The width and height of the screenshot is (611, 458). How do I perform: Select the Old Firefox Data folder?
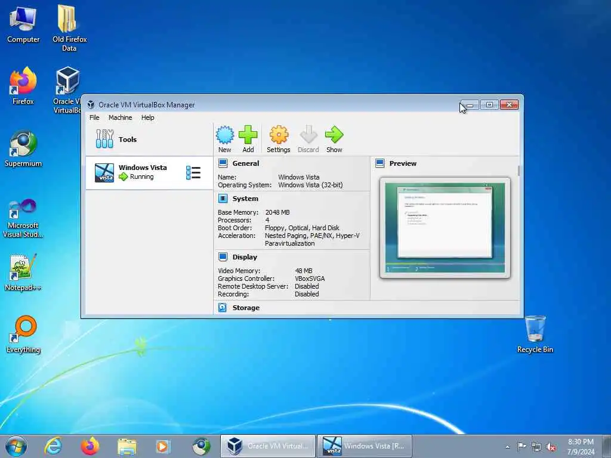pyautogui.click(x=69, y=28)
